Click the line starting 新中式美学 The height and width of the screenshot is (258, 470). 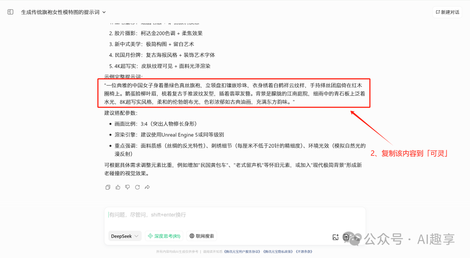click(152, 44)
